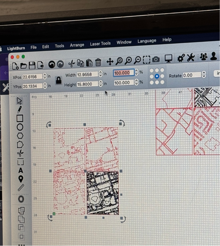Open the Arrange menu
This screenshot has width=220, height=246.
tap(77, 45)
